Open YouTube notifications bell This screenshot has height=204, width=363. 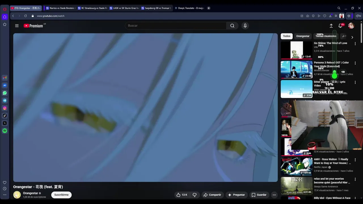(x=341, y=26)
